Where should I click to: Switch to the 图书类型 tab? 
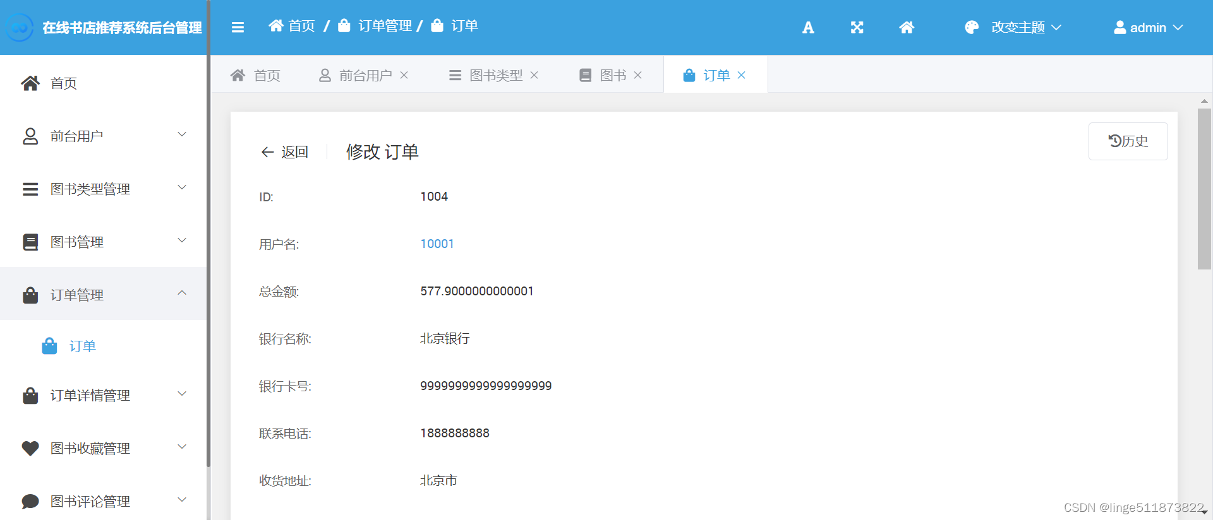point(496,75)
